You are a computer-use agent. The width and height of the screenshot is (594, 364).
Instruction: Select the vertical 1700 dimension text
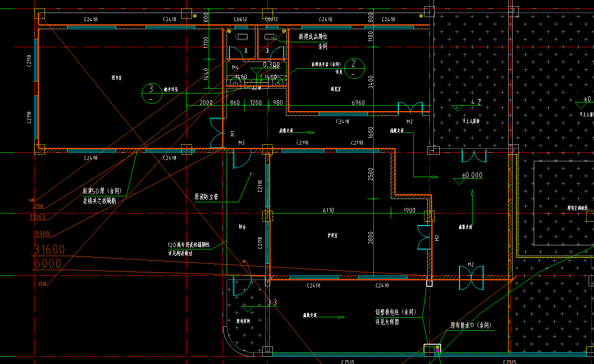(205, 43)
